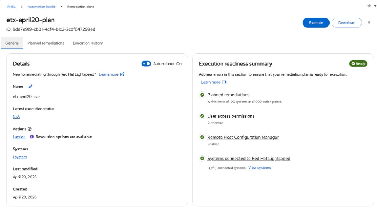Image resolution: width=377 pixels, height=212 pixels.
Task: Click Remote Host Configuration Manager heading
Action: tap(243, 137)
